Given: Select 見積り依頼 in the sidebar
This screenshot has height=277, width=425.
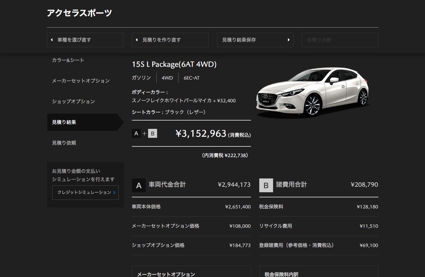Looking at the screenshot, I should [x=64, y=143].
